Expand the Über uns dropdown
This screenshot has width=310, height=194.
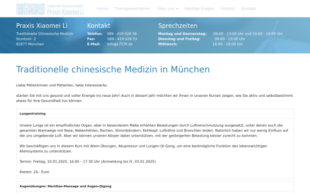[167, 8]
